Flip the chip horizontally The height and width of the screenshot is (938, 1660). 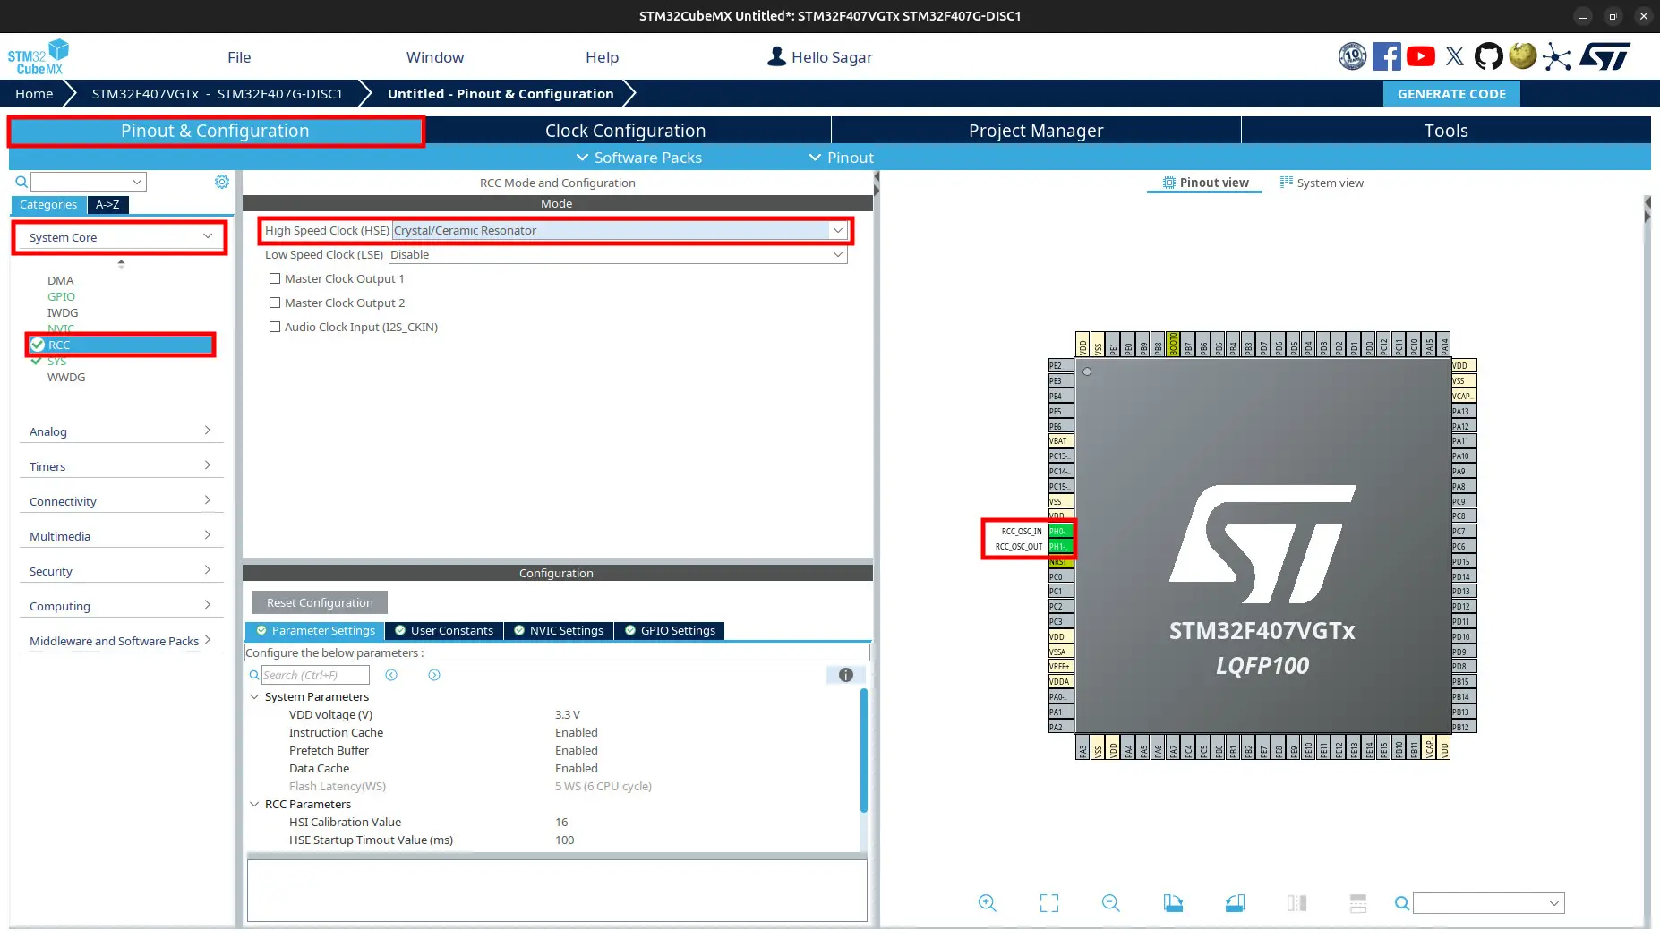(1296, 903)
